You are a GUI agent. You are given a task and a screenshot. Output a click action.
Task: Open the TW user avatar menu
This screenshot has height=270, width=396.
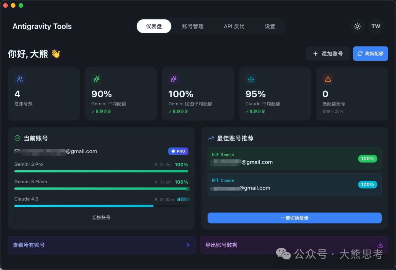375,26
